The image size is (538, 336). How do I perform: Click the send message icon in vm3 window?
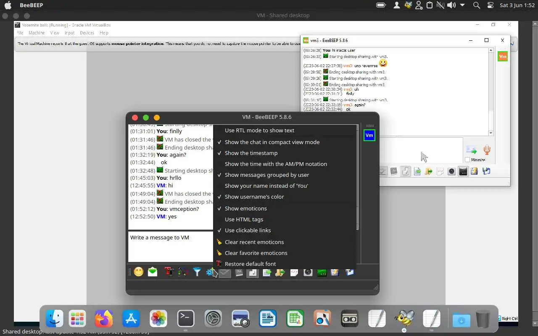pos(472,150)
